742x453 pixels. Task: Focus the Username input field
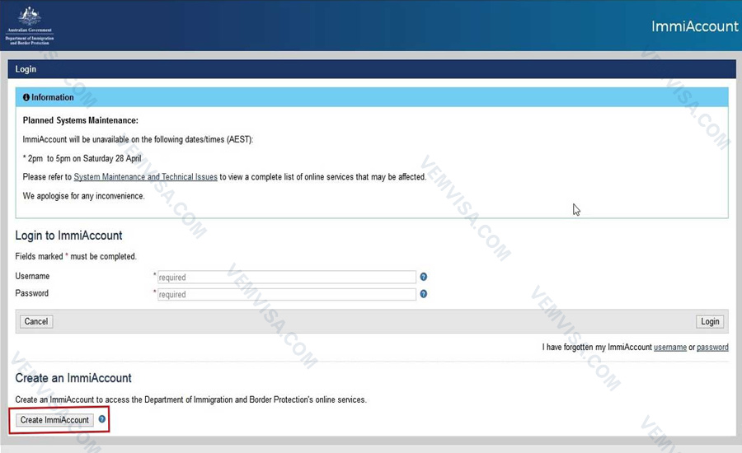pyautogui.click(x=287, y=277)
